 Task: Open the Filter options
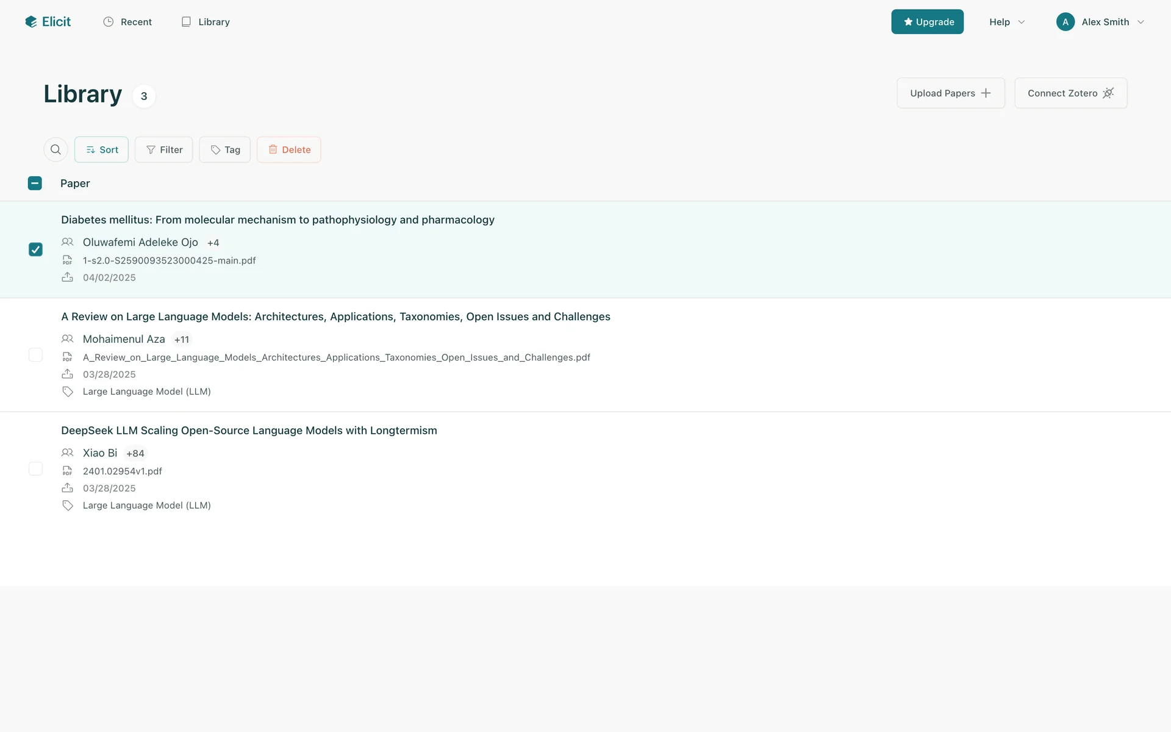163,149
